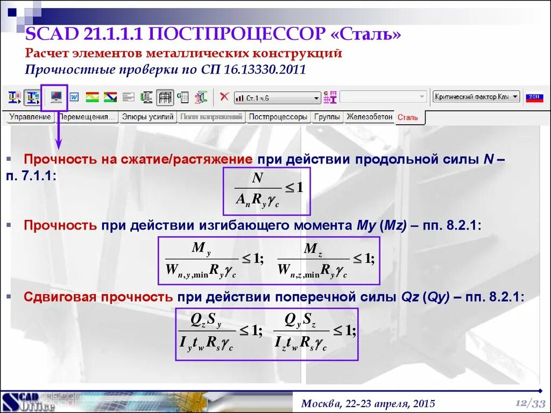Viewport: 551px width, 413px height.
Task: Click the slide number '12/33'
Action: [x=531, y=403]
